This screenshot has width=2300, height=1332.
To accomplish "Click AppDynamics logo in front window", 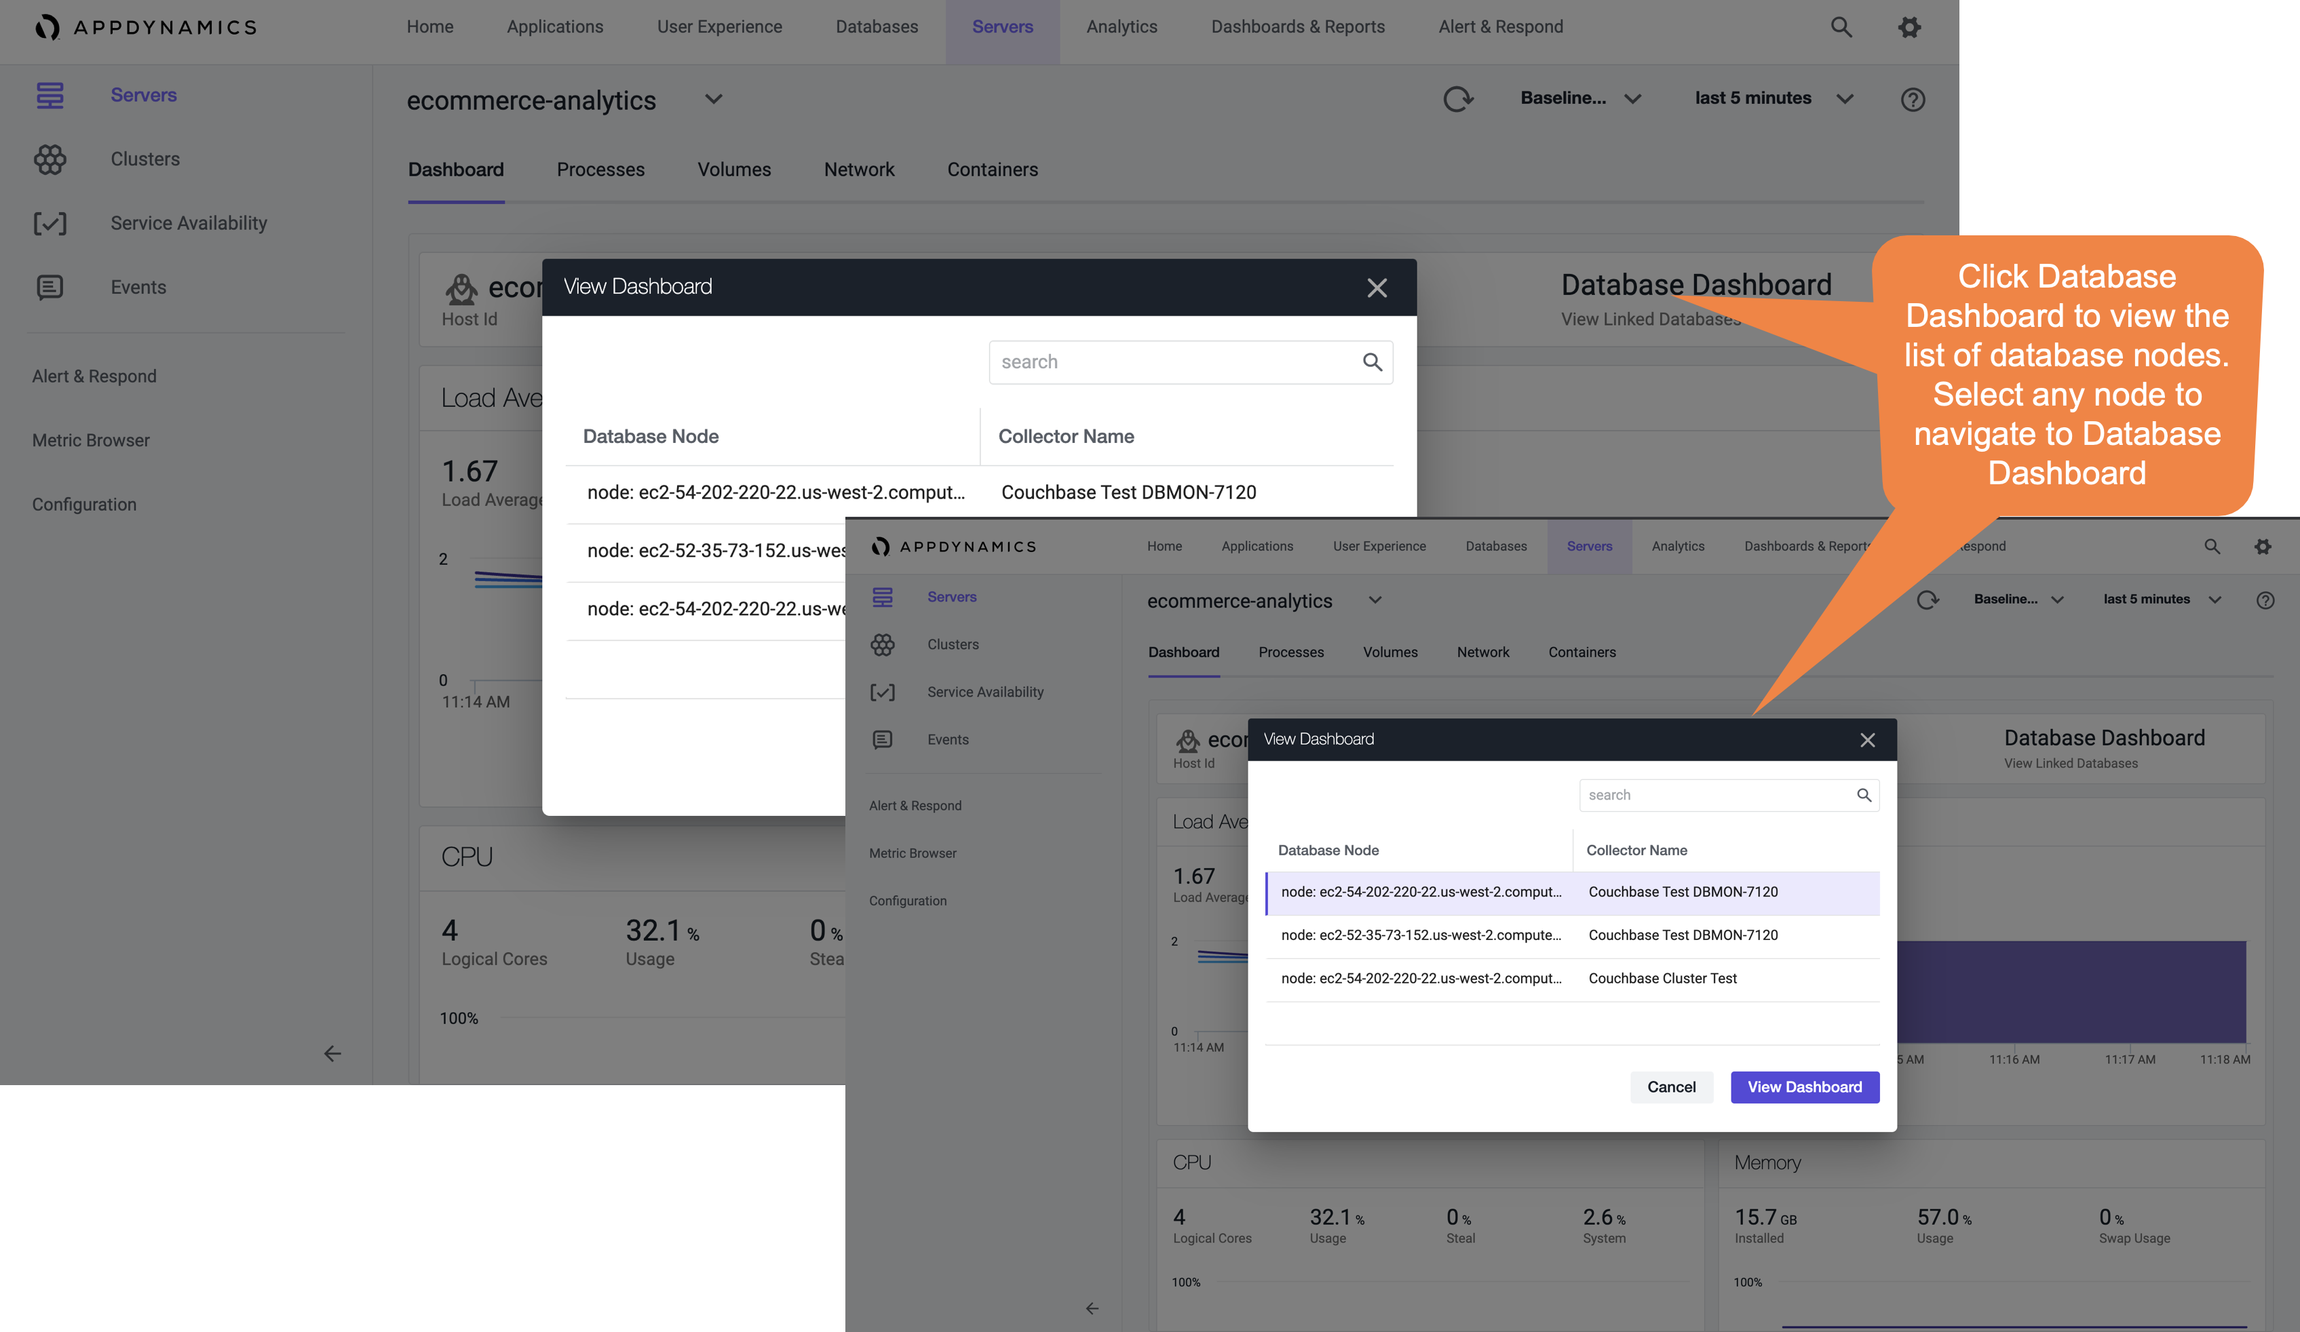I will coord(954,547).
